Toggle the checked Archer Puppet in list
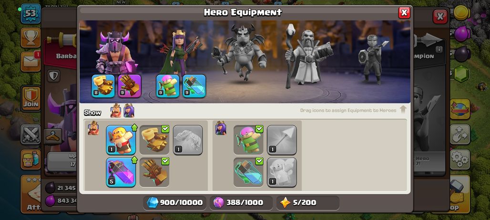Image resolution: width=490 pixels, height=220 pixels. 248,140
